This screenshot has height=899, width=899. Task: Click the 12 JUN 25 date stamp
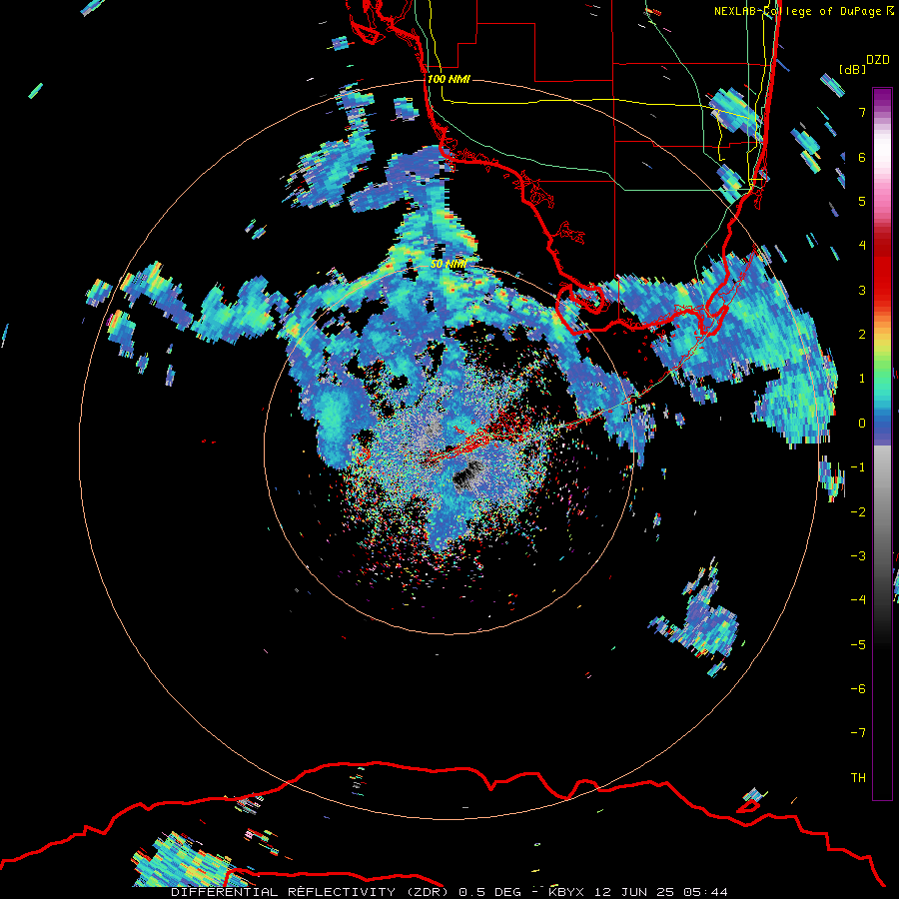click(635, 892)
